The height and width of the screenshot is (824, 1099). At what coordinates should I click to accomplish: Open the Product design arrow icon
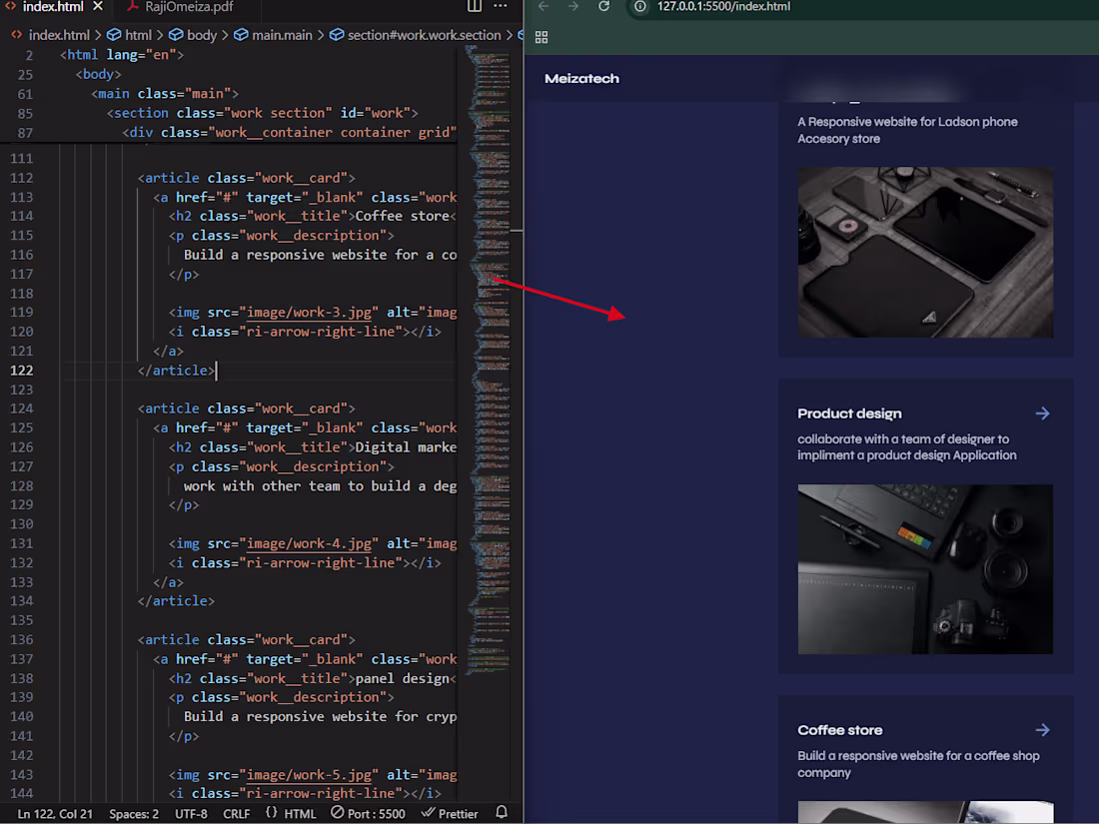point(1042,413)
